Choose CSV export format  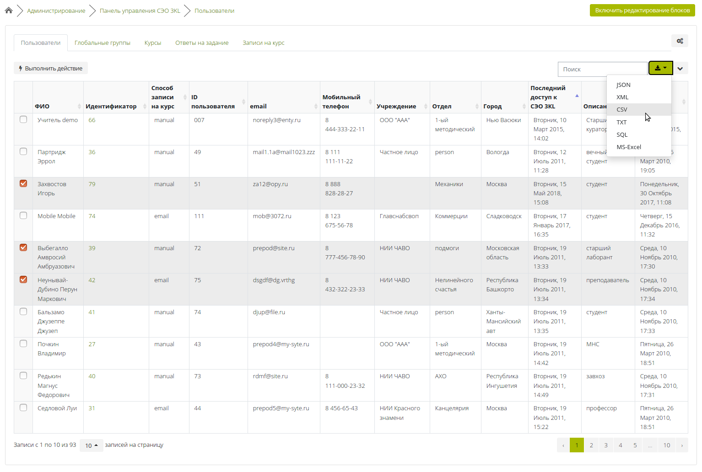(x=639, y=109)
